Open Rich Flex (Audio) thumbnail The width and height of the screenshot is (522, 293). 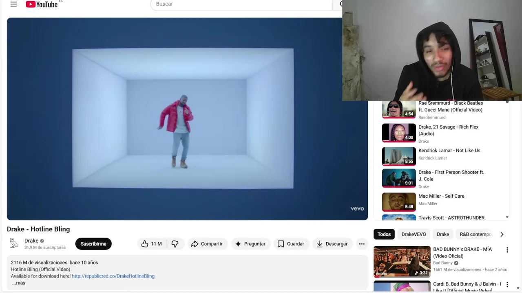399,133
